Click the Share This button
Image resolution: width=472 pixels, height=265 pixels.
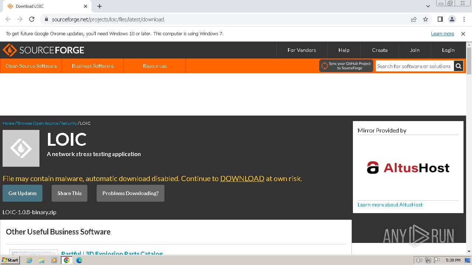pyautogui.click(x=69, y=193)
